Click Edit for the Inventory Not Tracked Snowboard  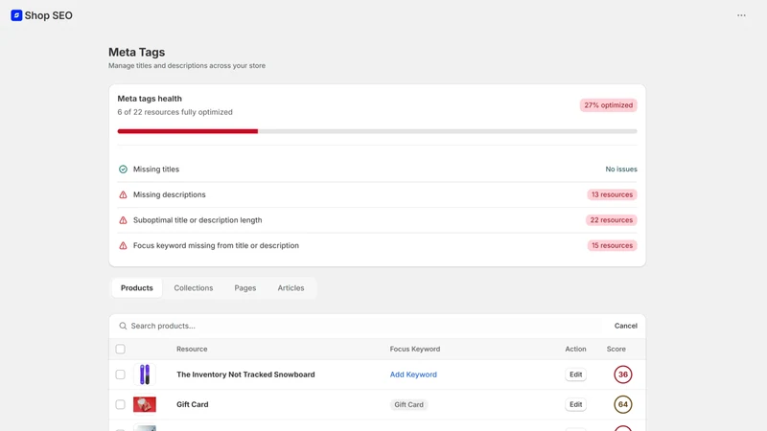pos(576,374)
